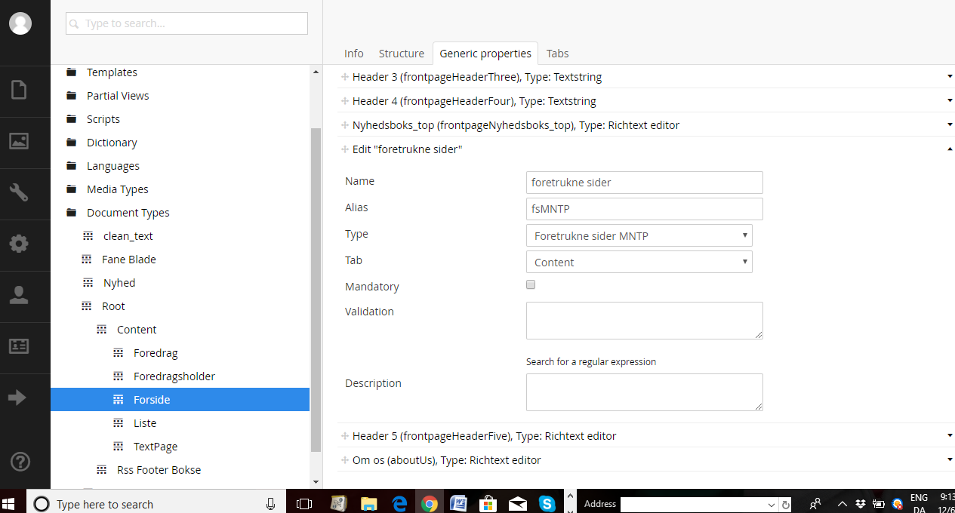Click the tree panel scroll down arrow

(316, 481)
